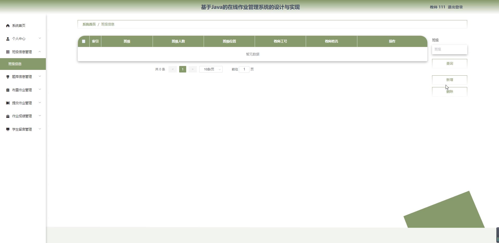Click the 查询 search button
The image size is (499, 243).
pos(450,64)
